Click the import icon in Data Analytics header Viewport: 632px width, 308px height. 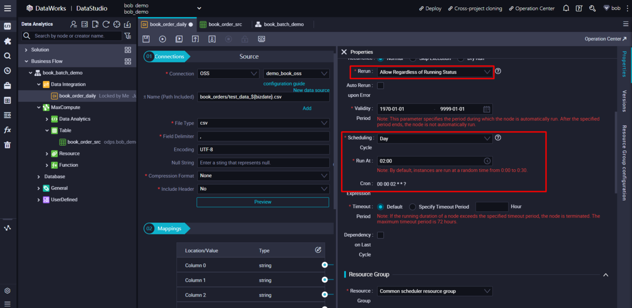coord(127,24)
